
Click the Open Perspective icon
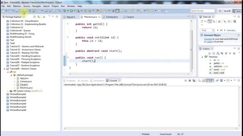(220, 11)
